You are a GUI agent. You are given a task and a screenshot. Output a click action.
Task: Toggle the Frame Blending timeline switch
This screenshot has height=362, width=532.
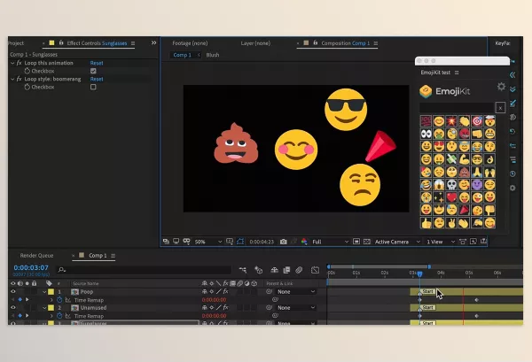[286, 270]
